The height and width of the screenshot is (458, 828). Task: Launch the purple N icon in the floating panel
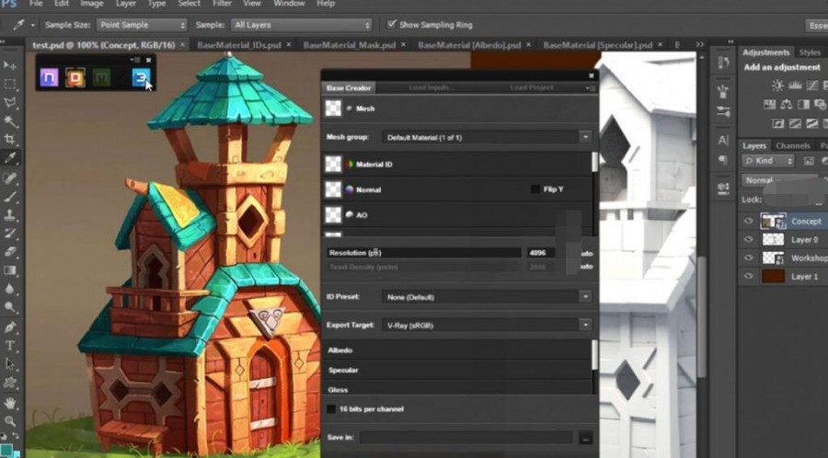coord(49,78)
